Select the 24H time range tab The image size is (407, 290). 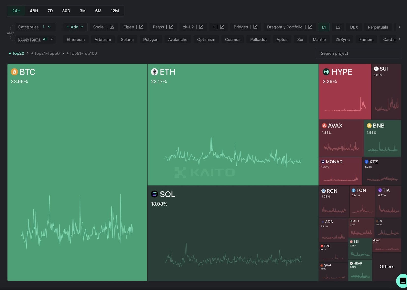16,11
